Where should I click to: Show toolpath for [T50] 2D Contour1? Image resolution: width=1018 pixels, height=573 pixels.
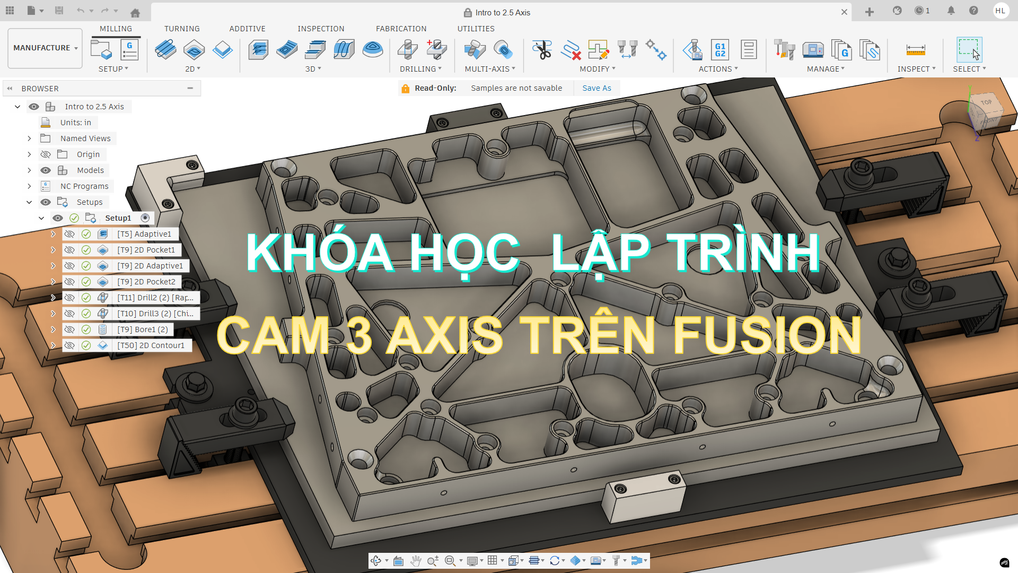(x=69, y=345)
